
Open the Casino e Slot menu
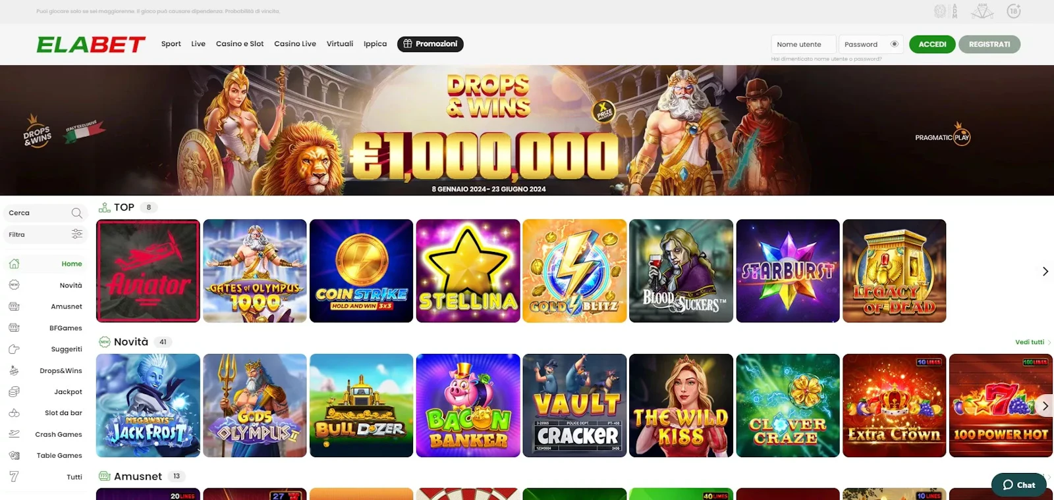tap(240, 44)
